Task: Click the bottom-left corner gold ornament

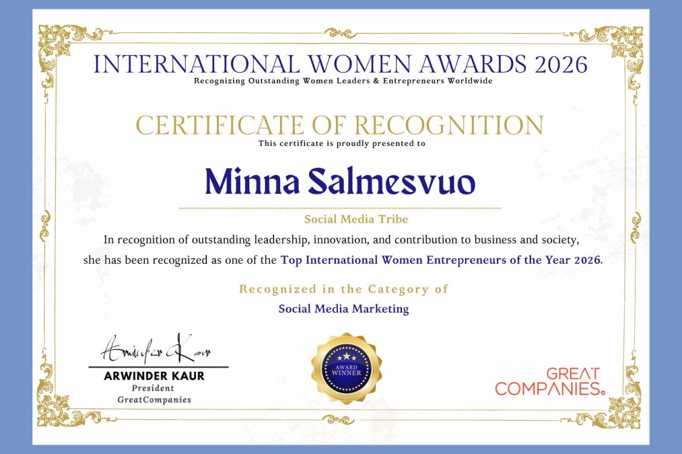Action: click(x=57, y=408)
